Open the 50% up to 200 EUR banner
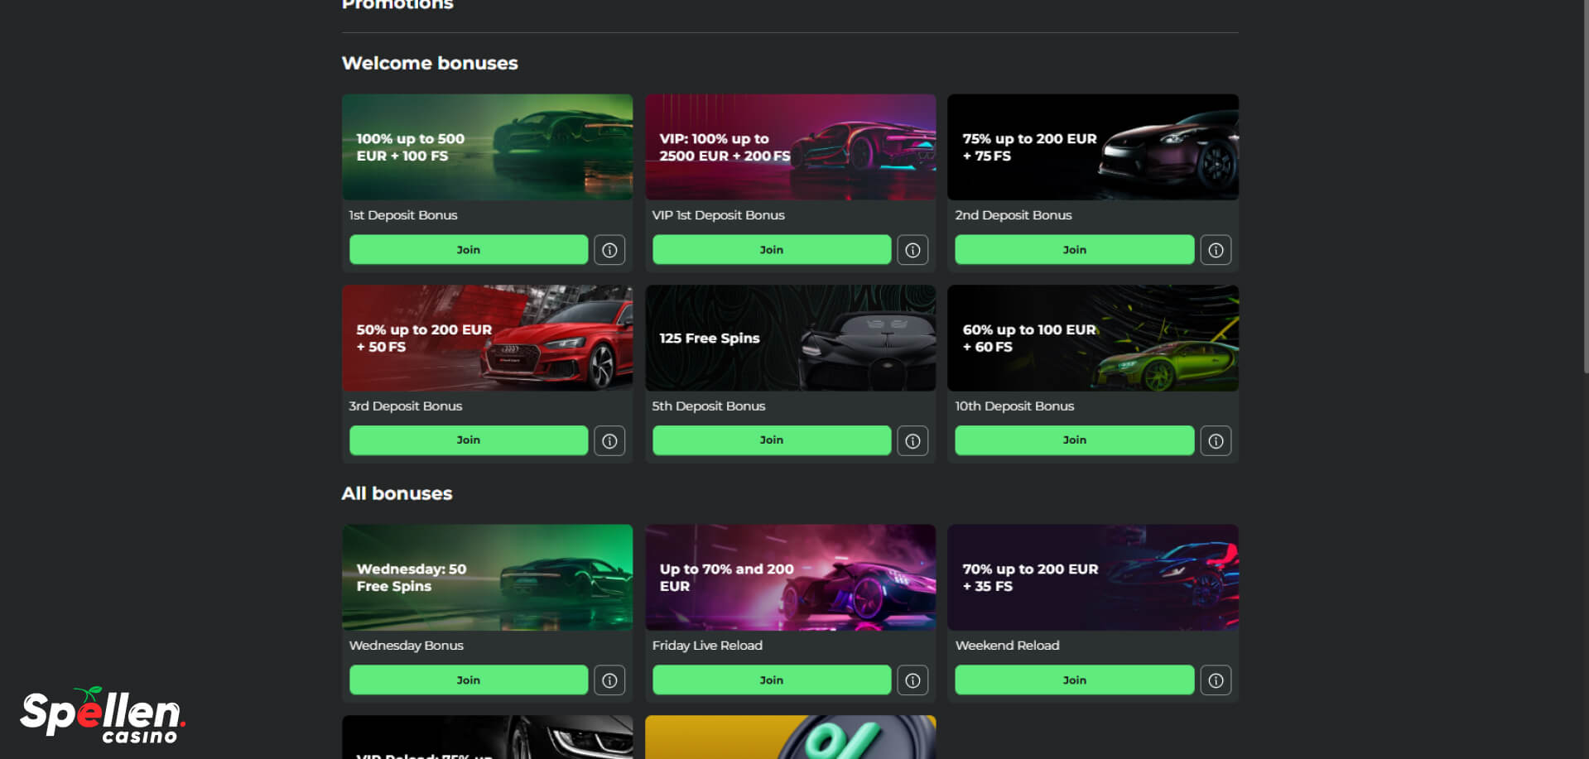Image resolution: width=1589 pixels, height=759 pixels. coord(487,338)
